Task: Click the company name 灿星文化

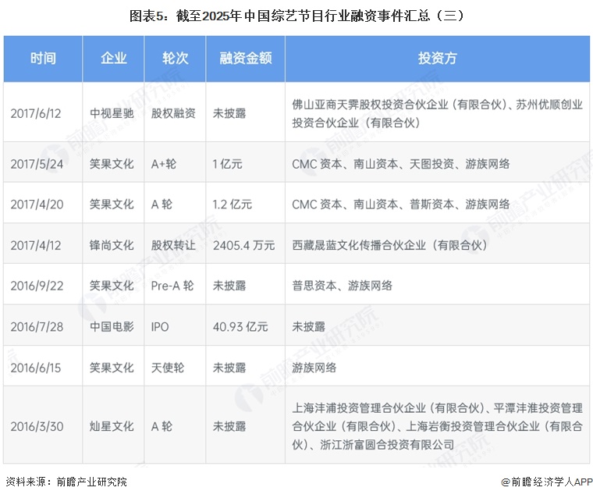Action: click(112, 426)
